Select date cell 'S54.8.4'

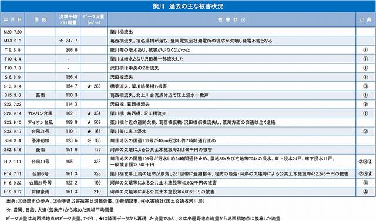pyautogui.click(x=13, y=140)
